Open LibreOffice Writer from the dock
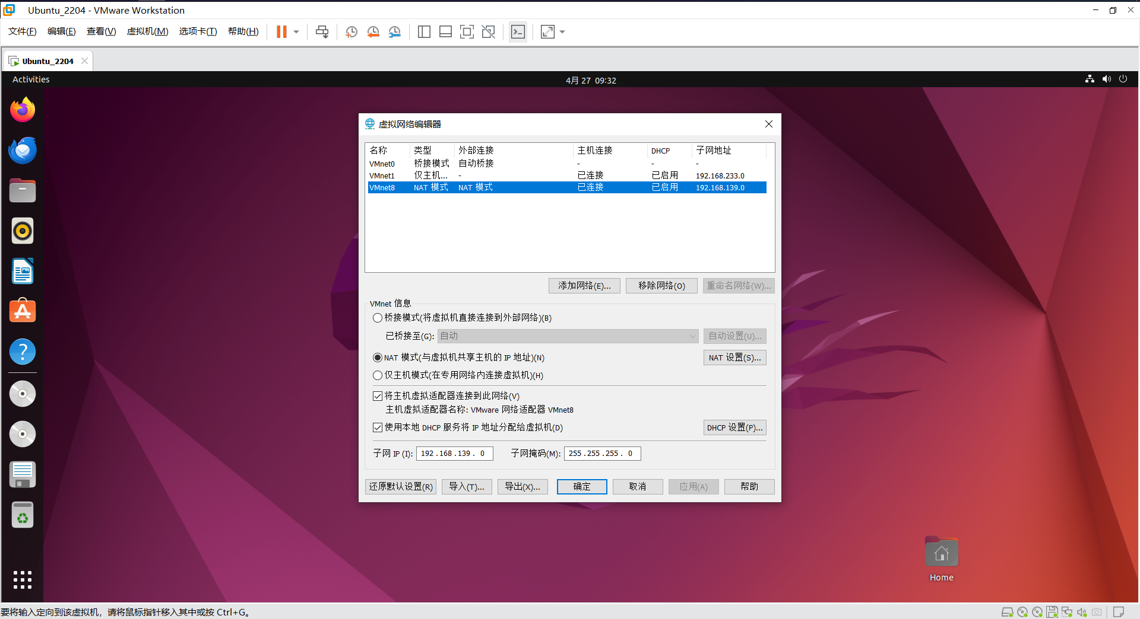 23,271
